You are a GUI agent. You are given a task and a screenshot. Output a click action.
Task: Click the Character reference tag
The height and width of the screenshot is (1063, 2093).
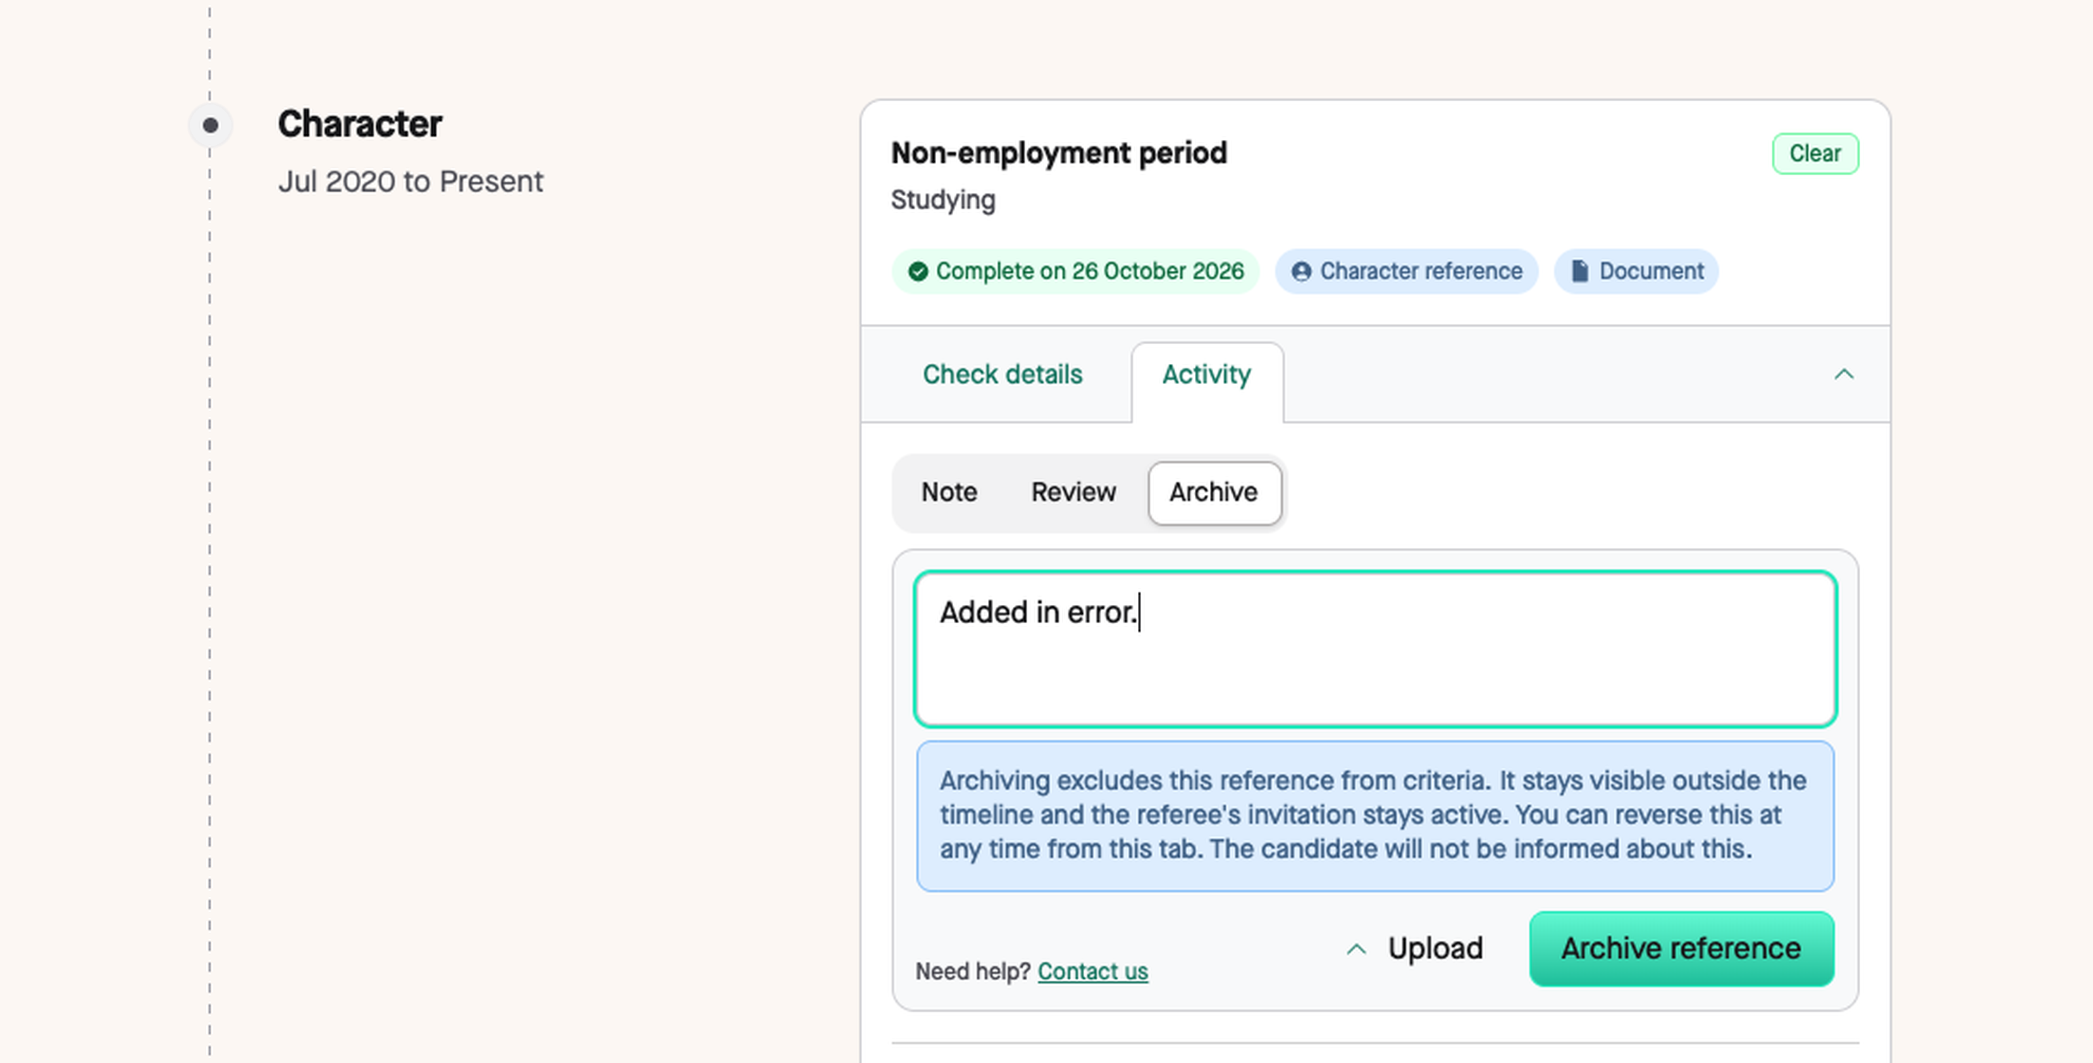tap(1405, 271)
